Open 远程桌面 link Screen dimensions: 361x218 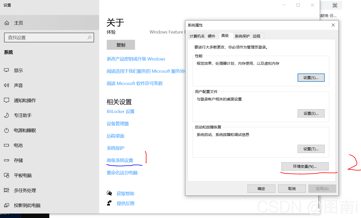coord(115,136)
